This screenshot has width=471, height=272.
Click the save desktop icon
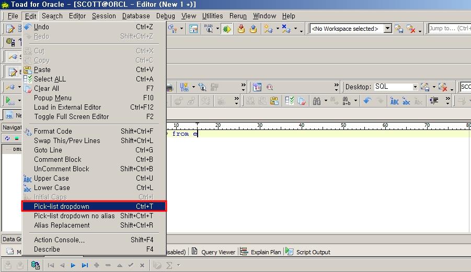pos(425,87)
